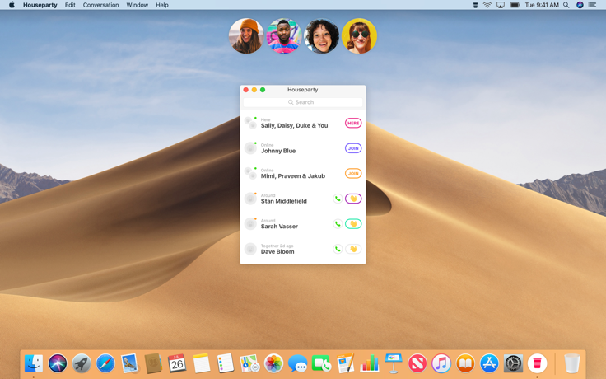Launch FaceTime from the Dock
The width and height of the screenshot is (606, 379).
tap(321, 363)
